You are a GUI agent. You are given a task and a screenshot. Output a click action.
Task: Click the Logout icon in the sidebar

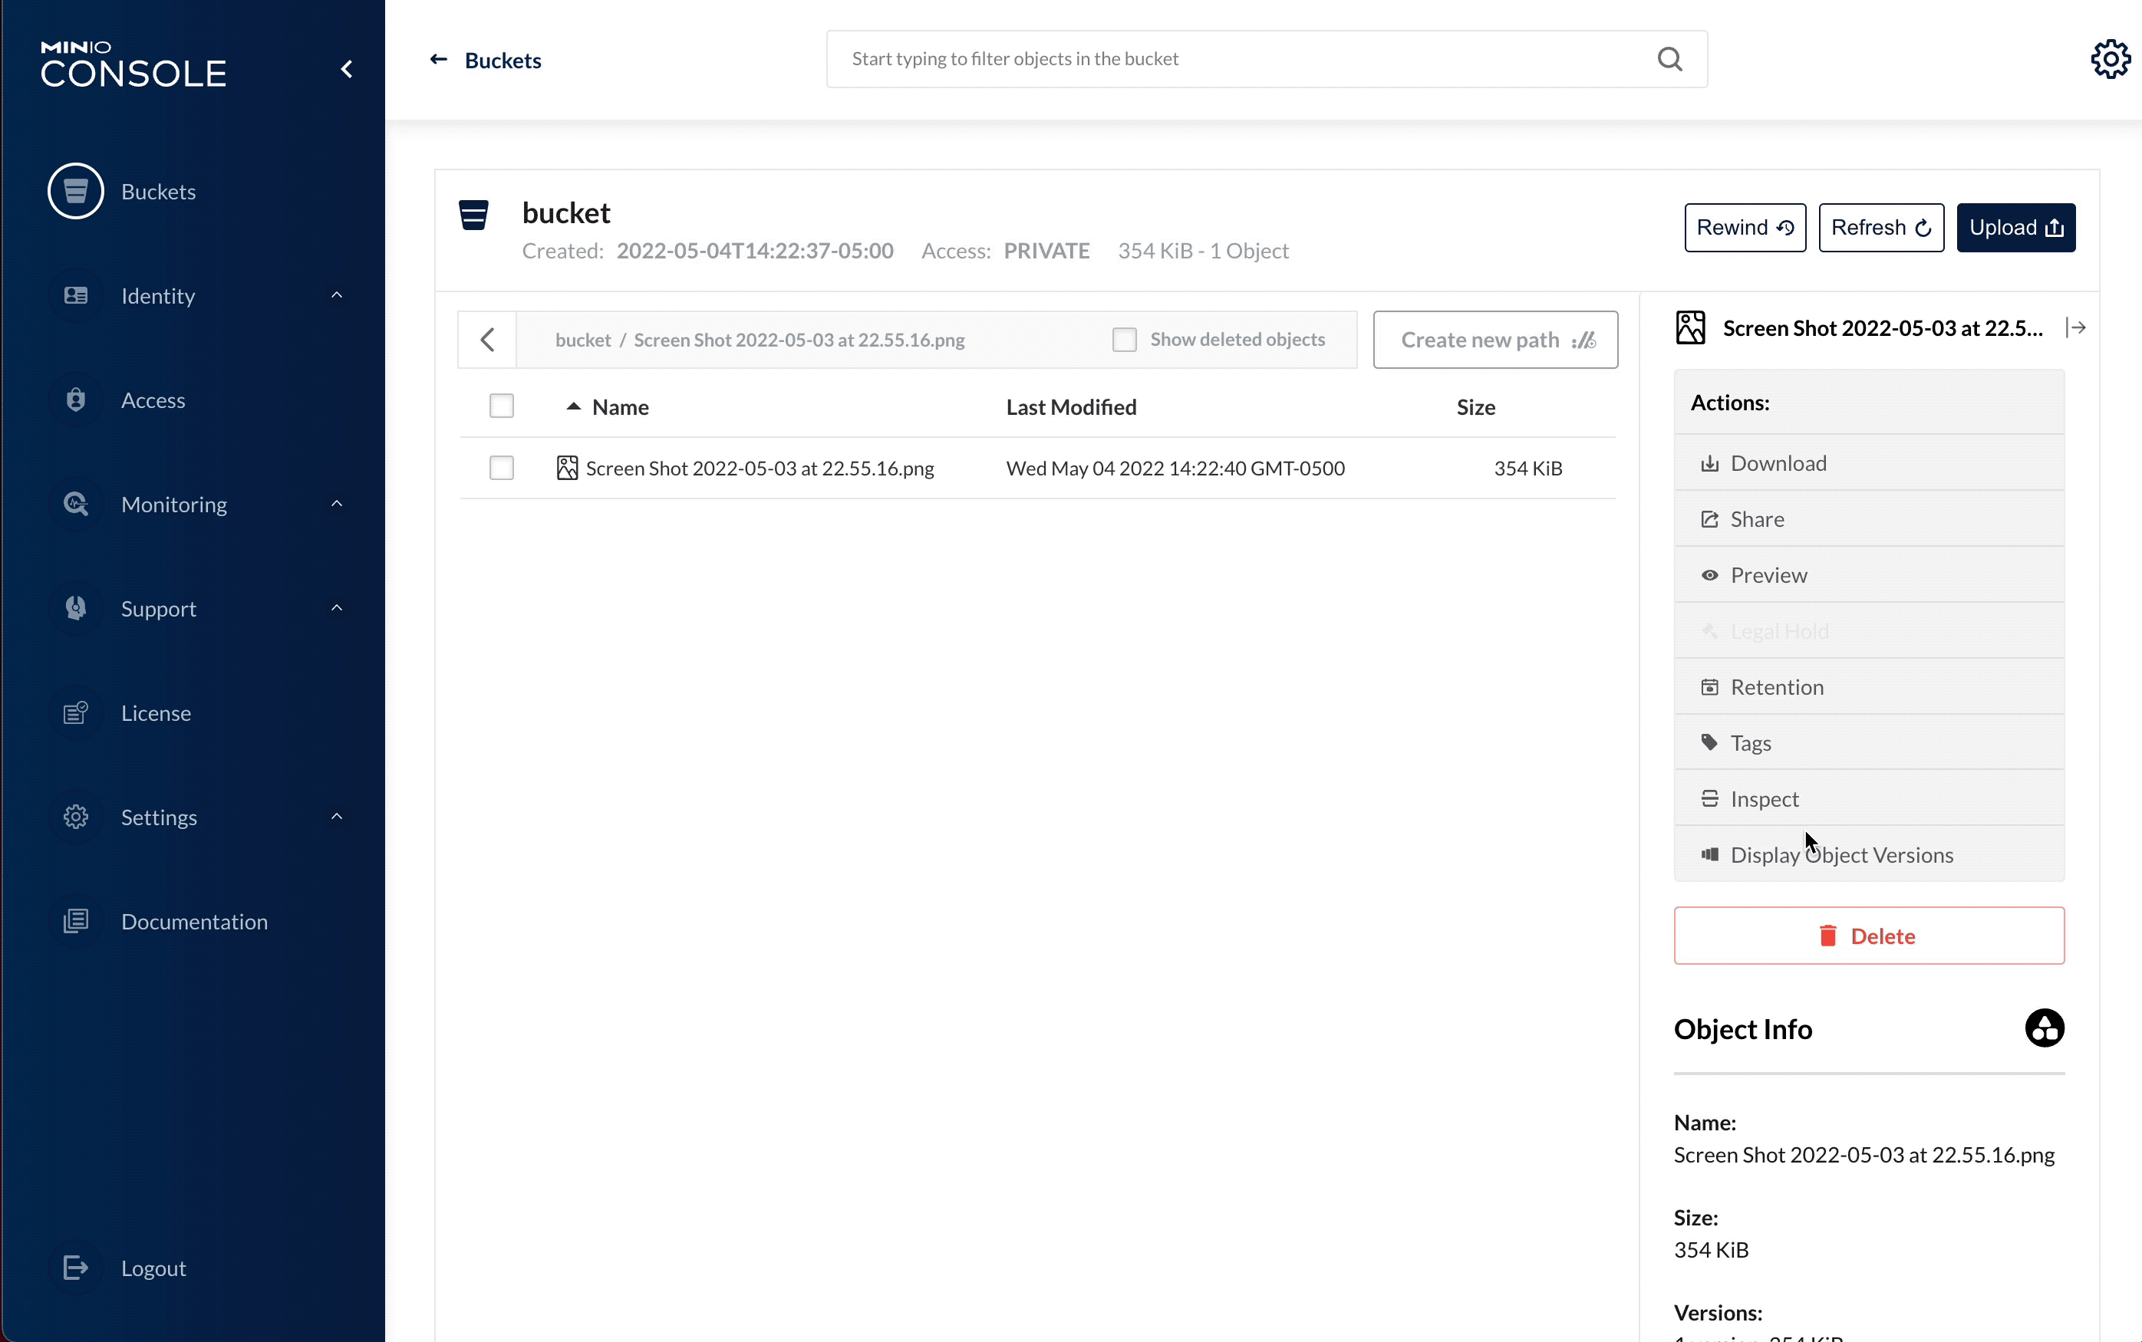77,1268
